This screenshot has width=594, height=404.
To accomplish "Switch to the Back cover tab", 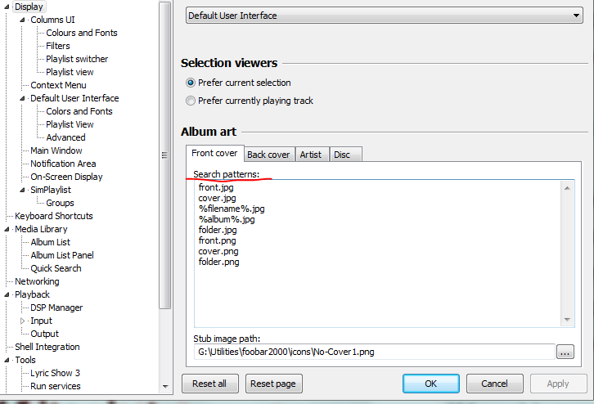I will click(x=268, y=155).
